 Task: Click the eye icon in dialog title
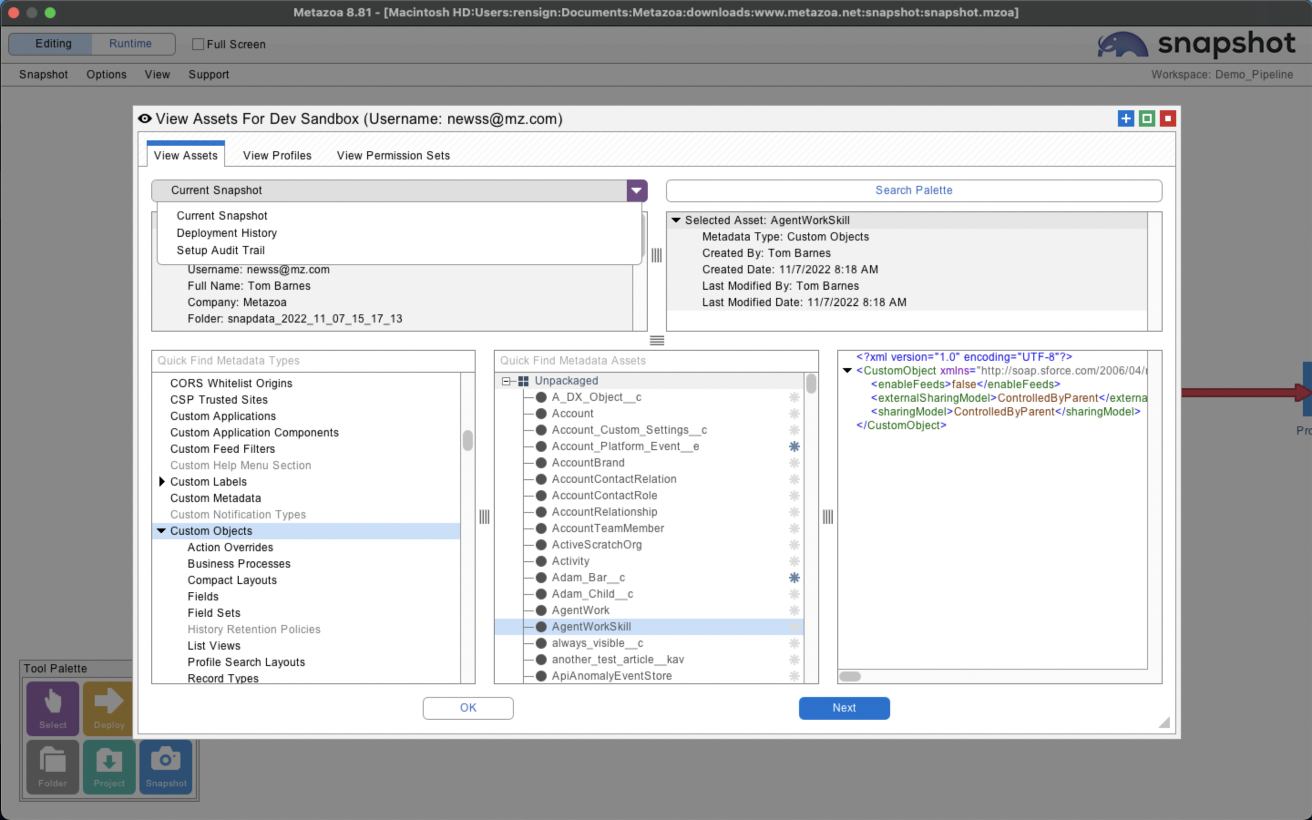(x=145, y=118)
